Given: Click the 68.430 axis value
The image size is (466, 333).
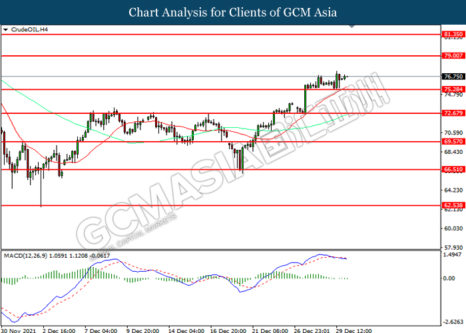Looking at the screenshot, I should point(453,152).
